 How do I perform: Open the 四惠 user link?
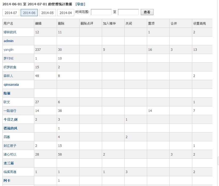click(7, 137)
